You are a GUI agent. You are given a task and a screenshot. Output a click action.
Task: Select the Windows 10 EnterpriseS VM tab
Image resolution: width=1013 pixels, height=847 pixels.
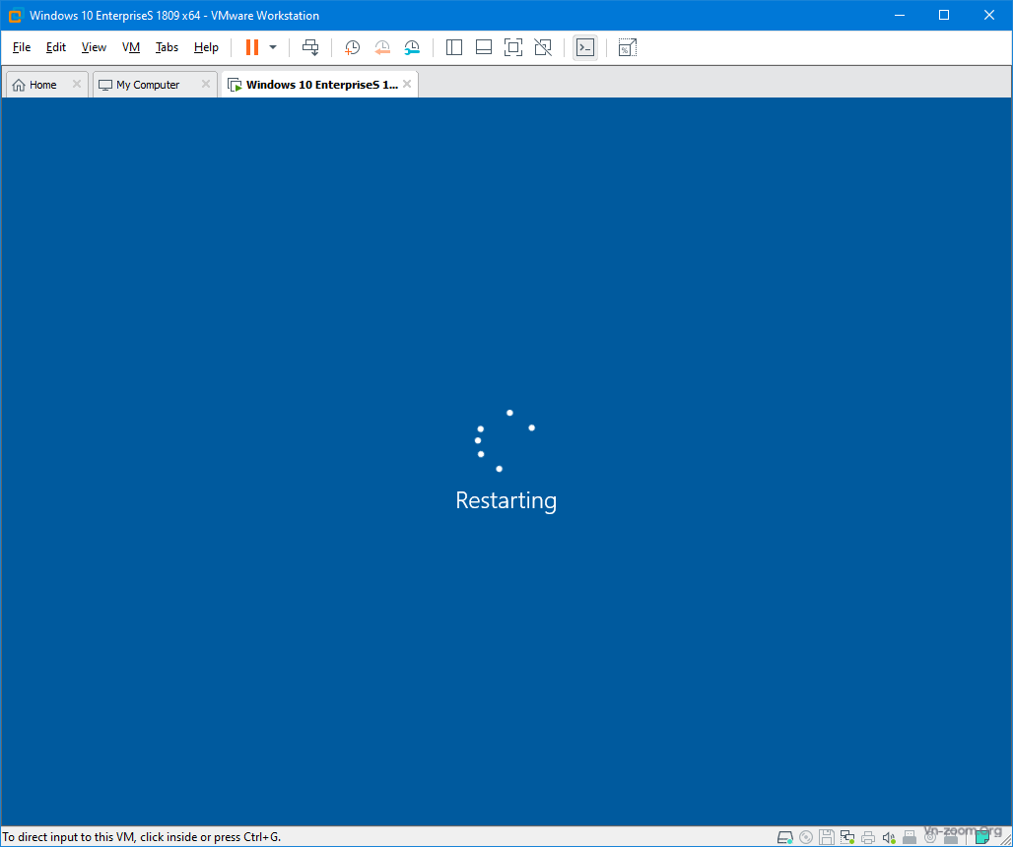click(x=321, y=85)
